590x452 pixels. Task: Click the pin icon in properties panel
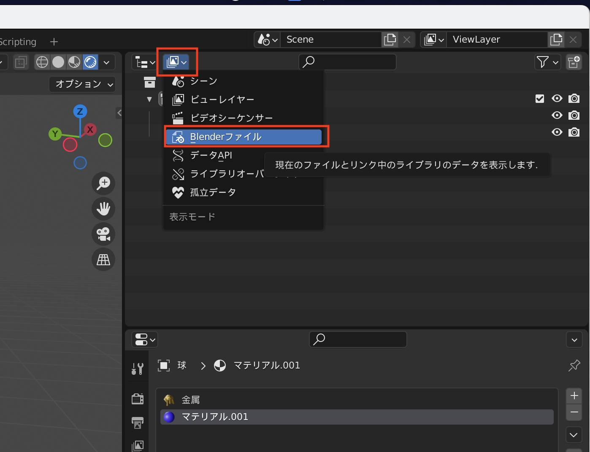coord(574,366)
